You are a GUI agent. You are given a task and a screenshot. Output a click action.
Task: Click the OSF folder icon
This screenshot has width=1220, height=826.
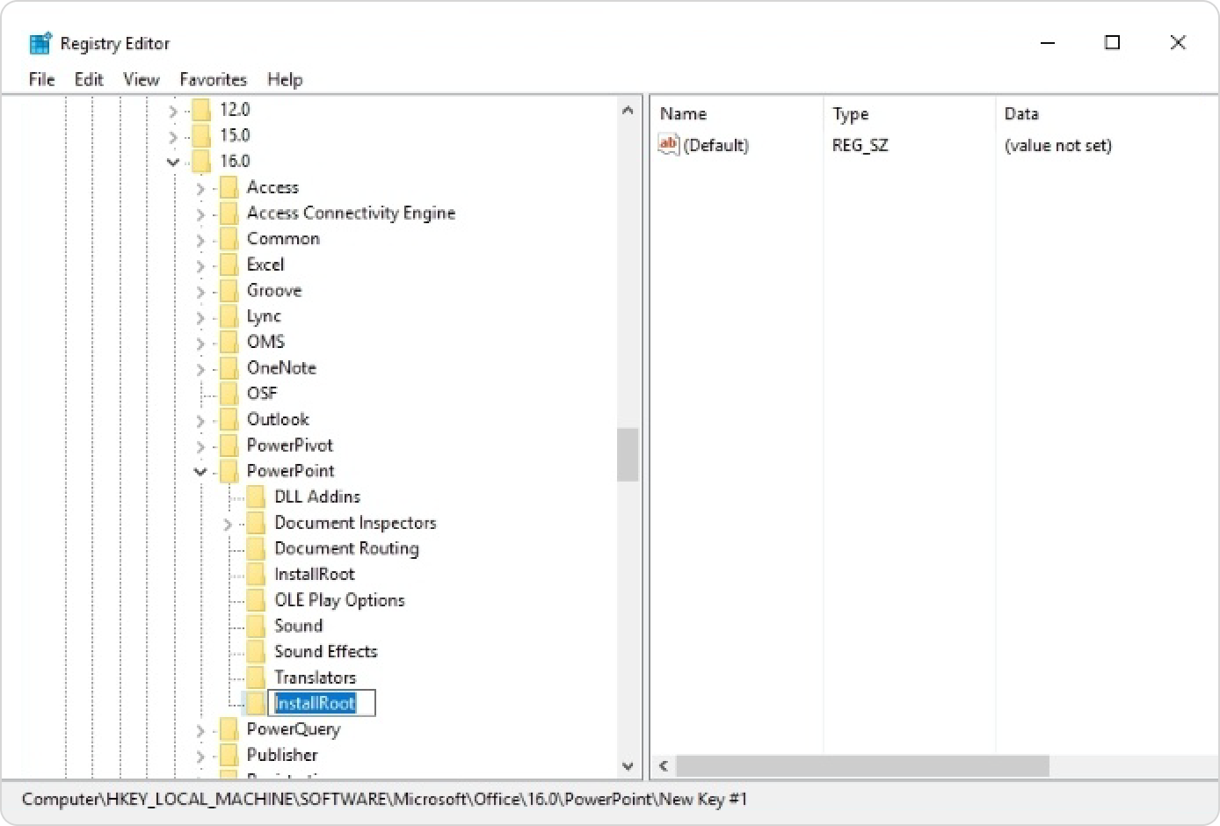click(229, 393)
